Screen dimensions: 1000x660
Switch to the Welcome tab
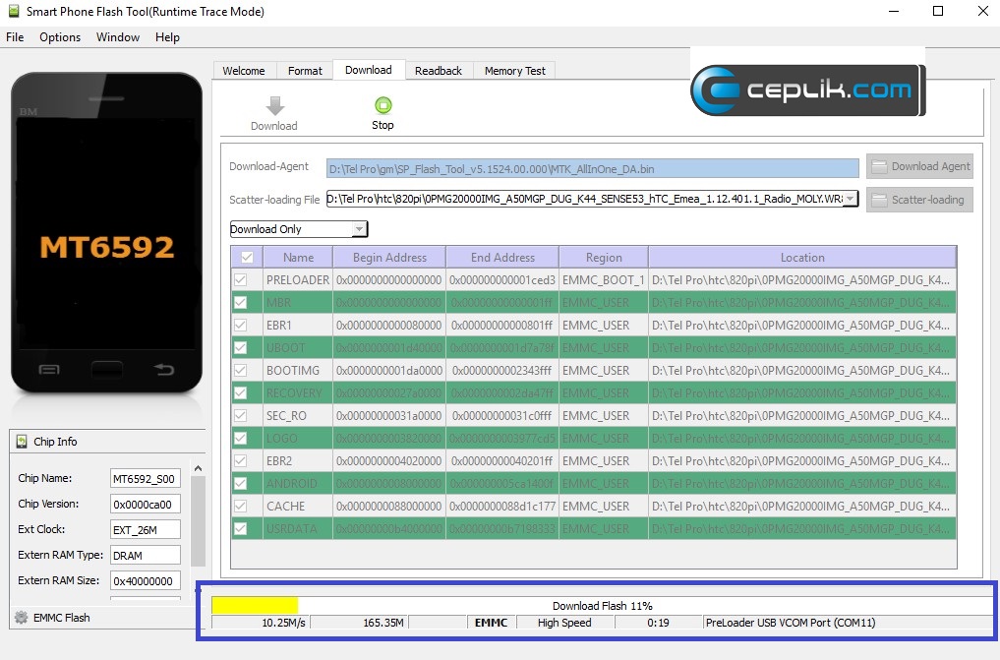point(244,71)
